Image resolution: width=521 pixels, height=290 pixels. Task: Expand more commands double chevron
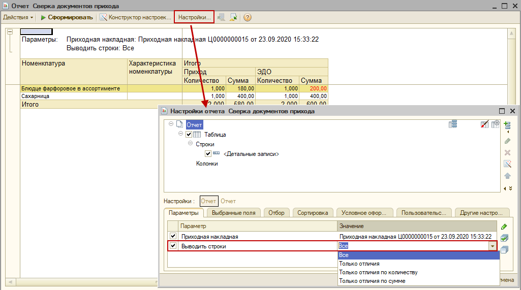click(511, 188)
